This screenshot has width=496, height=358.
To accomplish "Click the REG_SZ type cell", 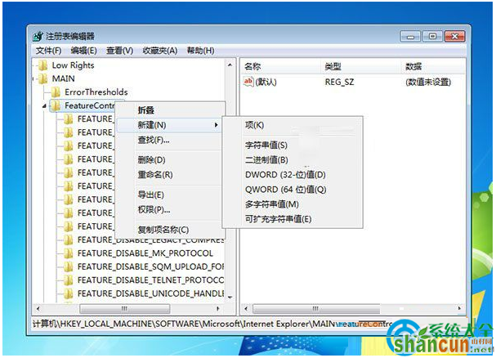I will click(x=339, y=82).
